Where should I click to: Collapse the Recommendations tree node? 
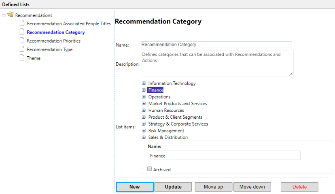pos(4,15)
